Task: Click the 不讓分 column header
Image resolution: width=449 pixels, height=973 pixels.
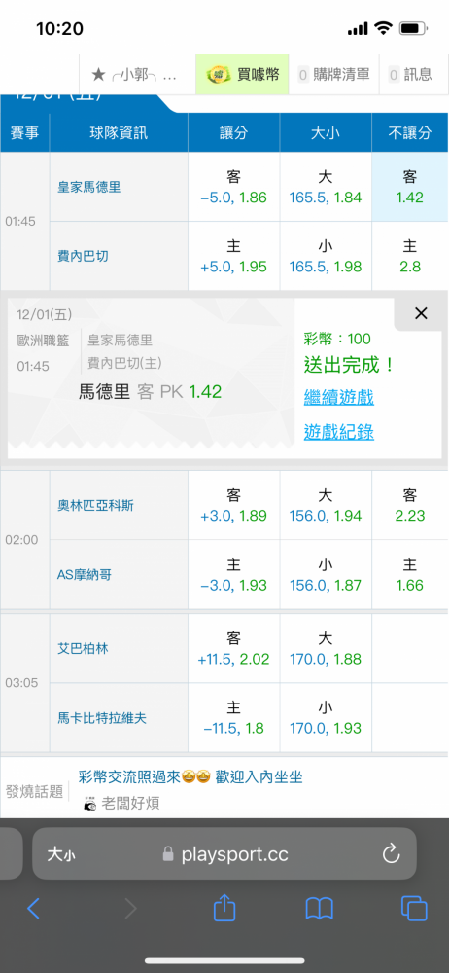Action: [410, 132]
